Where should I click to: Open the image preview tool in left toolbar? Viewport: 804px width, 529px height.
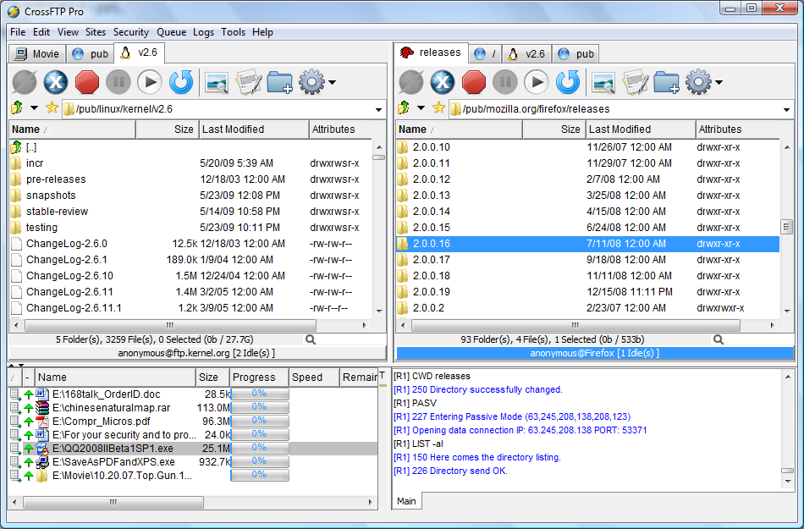[x=216, y=82]
